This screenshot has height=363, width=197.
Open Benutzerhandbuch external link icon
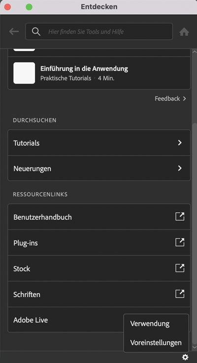[180, 217]
